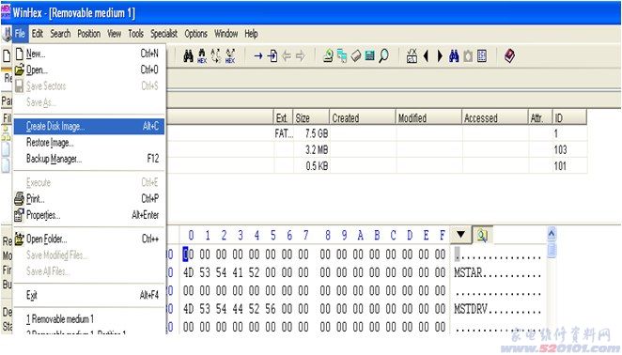Screen dimensions: 622x355
Task: Click the blue binoculars toolbar icon
Action: (454, 56)
